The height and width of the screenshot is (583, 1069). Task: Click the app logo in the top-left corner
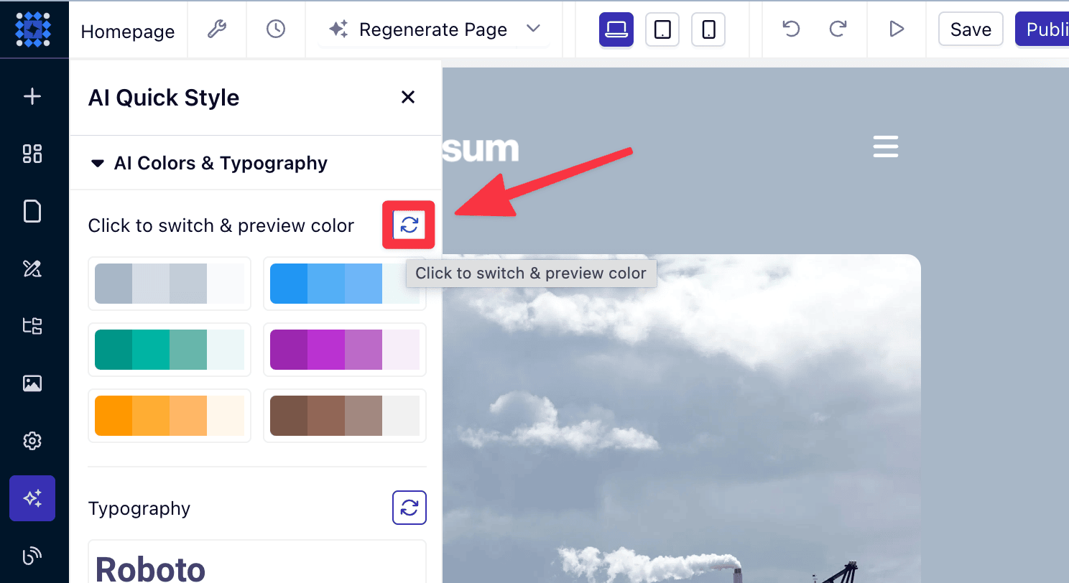pyautogui.click(x=33, y=29)
